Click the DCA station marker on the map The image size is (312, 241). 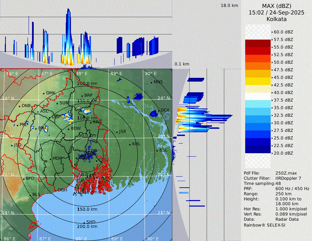point(159,110)
